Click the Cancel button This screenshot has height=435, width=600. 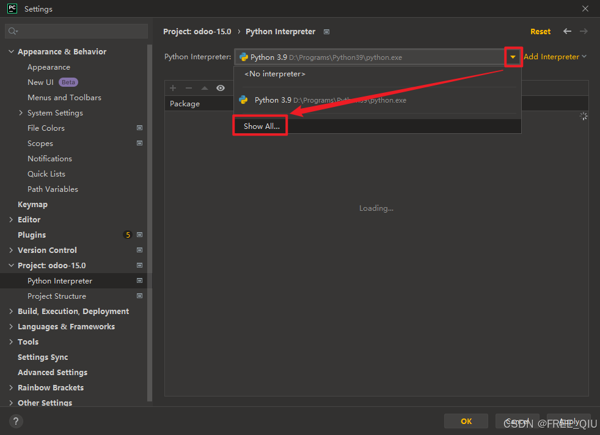coord(517,421)
